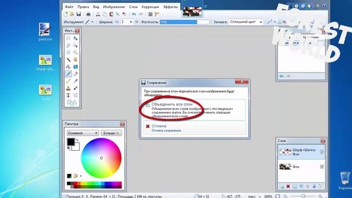Click the secondary white color swatch

(x=76, y=147)
